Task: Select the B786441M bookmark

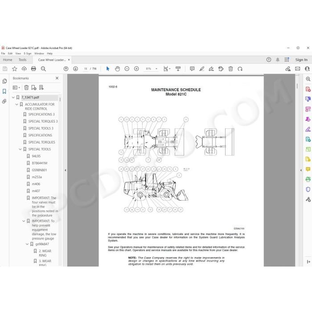Action: [40, 163]
